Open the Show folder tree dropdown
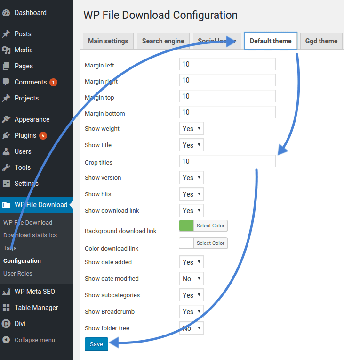Image resolution: width=344 pixels, height=360 pixels. pyautogui.click(x=192, y=328)
